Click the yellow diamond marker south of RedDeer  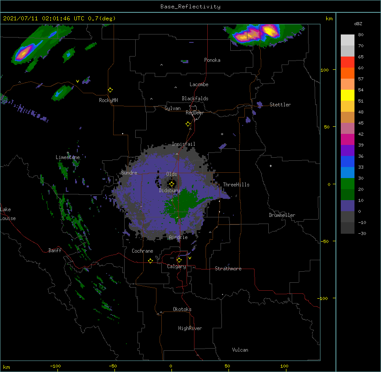(188, 124)
